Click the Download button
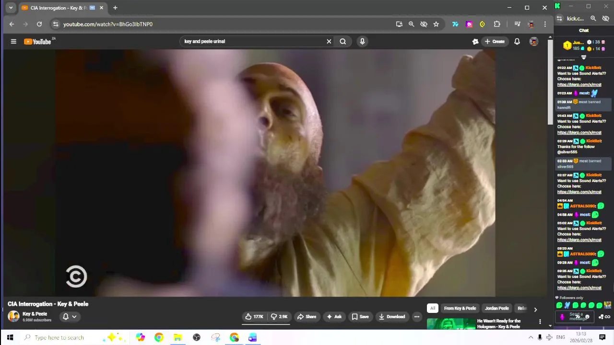 click(x=392, y=317)
